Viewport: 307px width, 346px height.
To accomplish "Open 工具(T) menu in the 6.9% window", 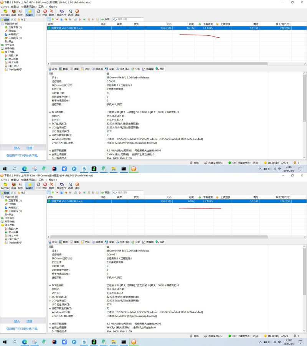I will pos(43,180).
